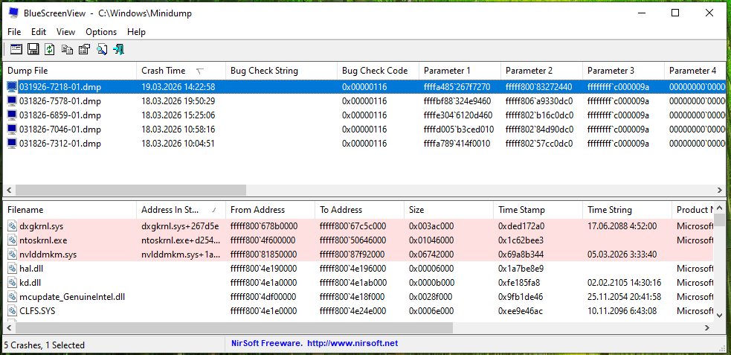This screenshot has width=731, height=355.
Task: Refresh the crash list via toolbar
Action: [50, 49]
